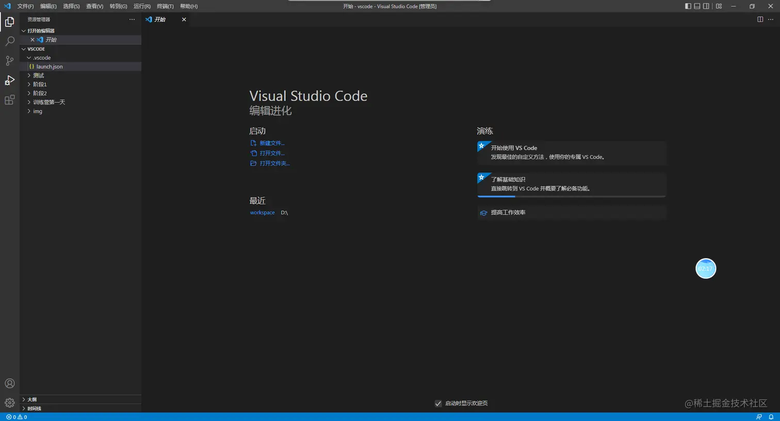Click the 打开文件夹... link
This screenshot has width=780, height=421.
pyautogui.click(x=274, y=163)
